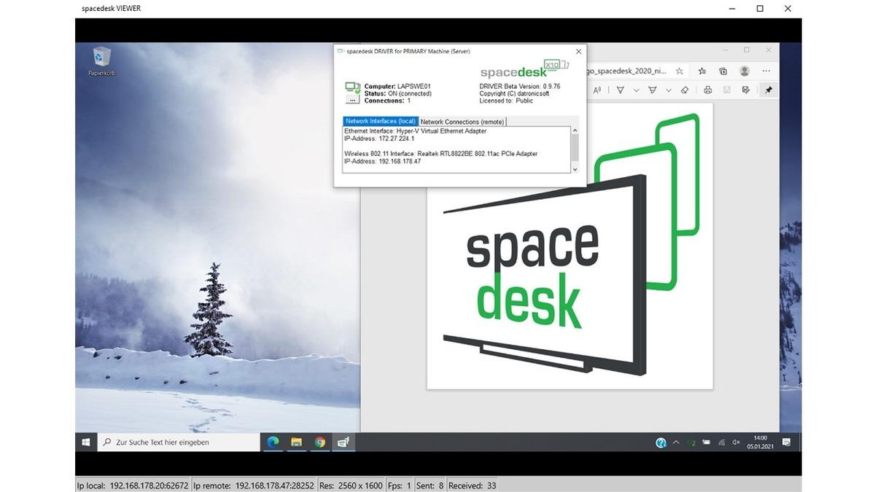This screenshot has width=875, height=492.
Task: Open the pen options dropdown chevron
Action: [x=636, y=89]
